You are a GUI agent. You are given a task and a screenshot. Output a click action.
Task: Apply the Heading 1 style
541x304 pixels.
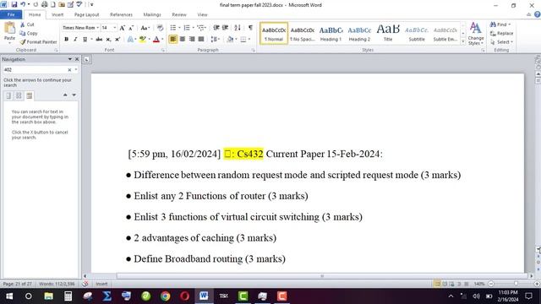coord(331,34)
